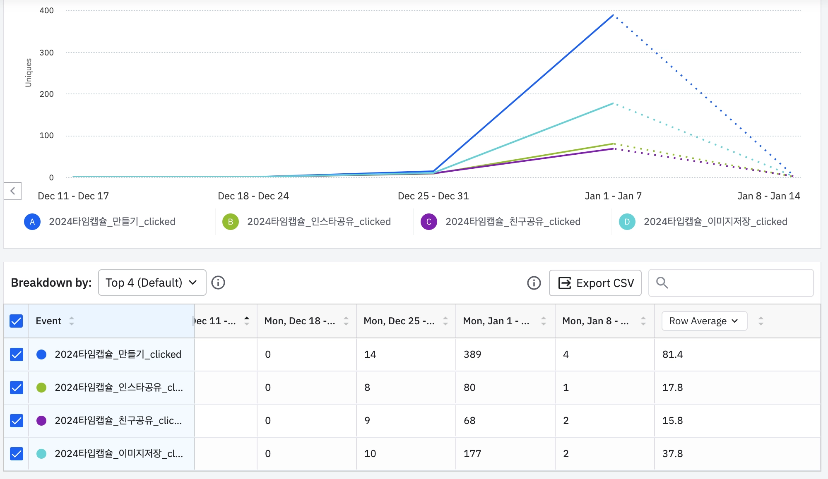Viewport: 828px width, 479px height.
Task: Sort by the Event column arrows
Action: coord(72,321)
